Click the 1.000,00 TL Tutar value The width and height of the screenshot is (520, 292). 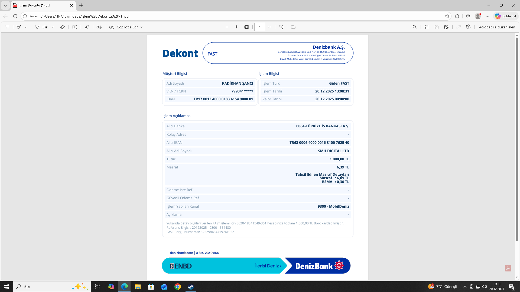click(339, 159)
